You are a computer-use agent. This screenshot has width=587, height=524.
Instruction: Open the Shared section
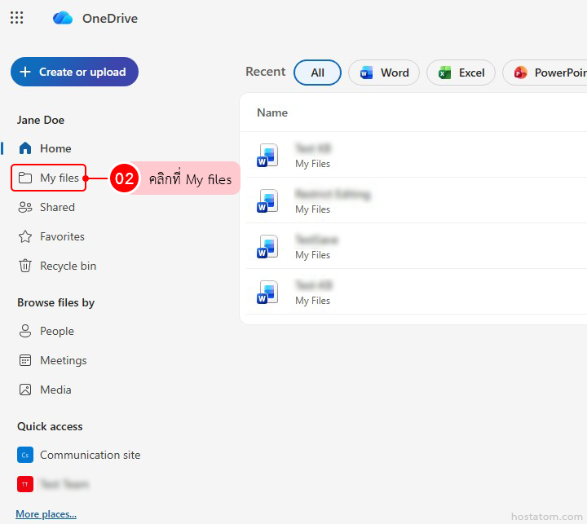57,207
